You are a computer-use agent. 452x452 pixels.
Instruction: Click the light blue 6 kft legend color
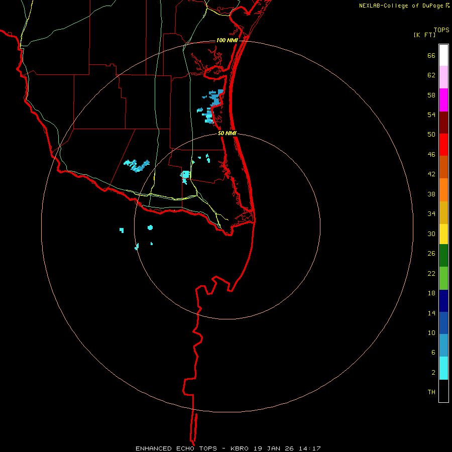click(x=443, y=345)
